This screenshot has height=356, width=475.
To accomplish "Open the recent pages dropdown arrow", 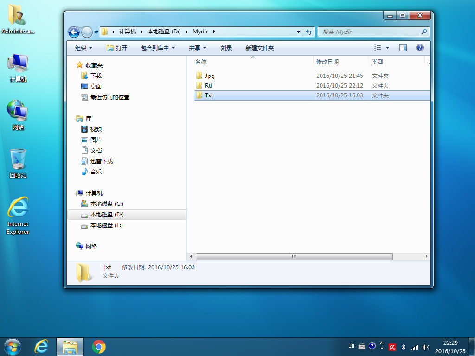I will pos(96,32).
